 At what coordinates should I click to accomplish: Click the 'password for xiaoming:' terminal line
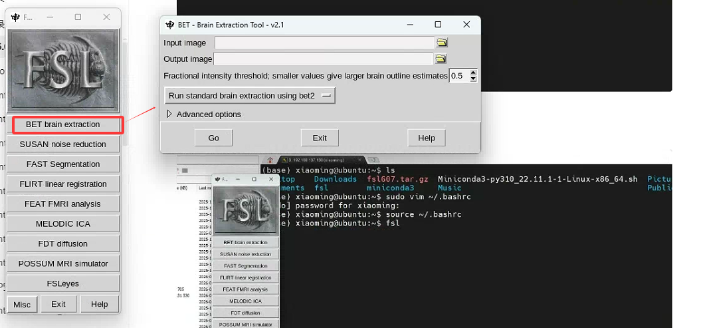[x=348, y=206]
